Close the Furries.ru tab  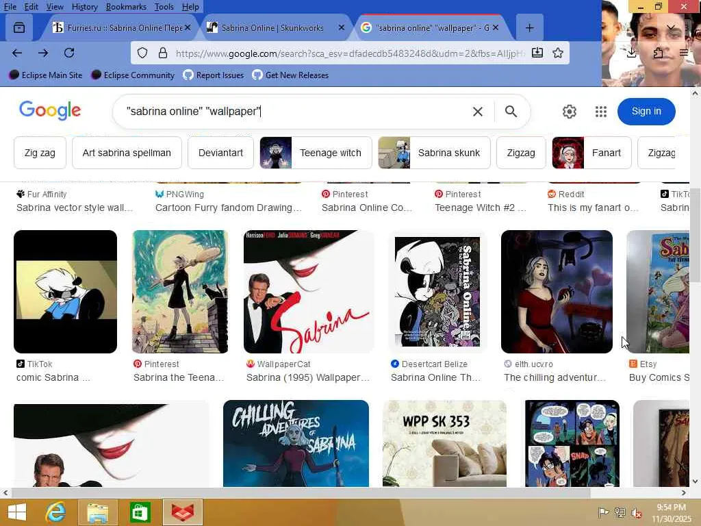188,27
